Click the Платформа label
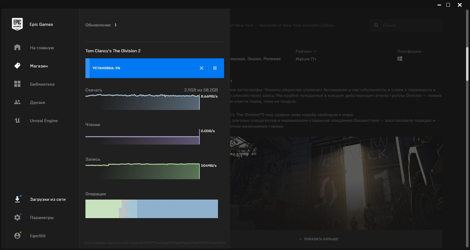Screen dimensions: 470x250 (x=409, y=51)
